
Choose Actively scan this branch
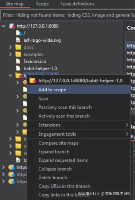pos(79,116)
